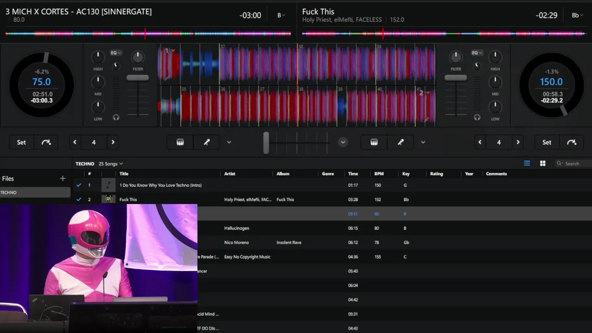Open right deck EQ dropdown
The width and height of the screenshot is (592, 333).
pyautogui.click(x=477, y=53)
